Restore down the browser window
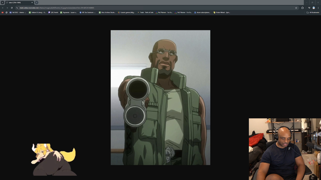This screenshot has height=180, width=321. (312, 2)
